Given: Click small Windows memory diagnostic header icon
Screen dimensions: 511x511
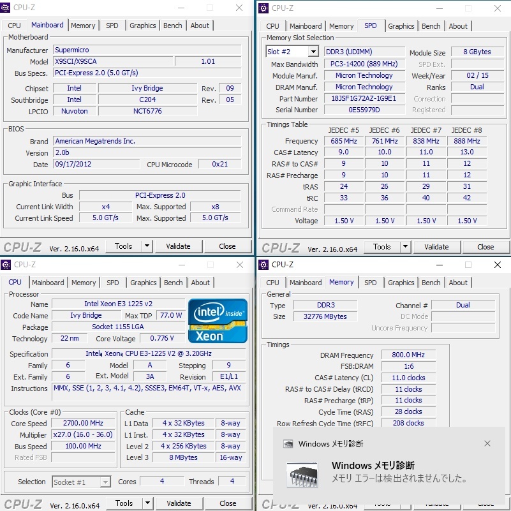Looking at the screenshot, I should (288, 444).
